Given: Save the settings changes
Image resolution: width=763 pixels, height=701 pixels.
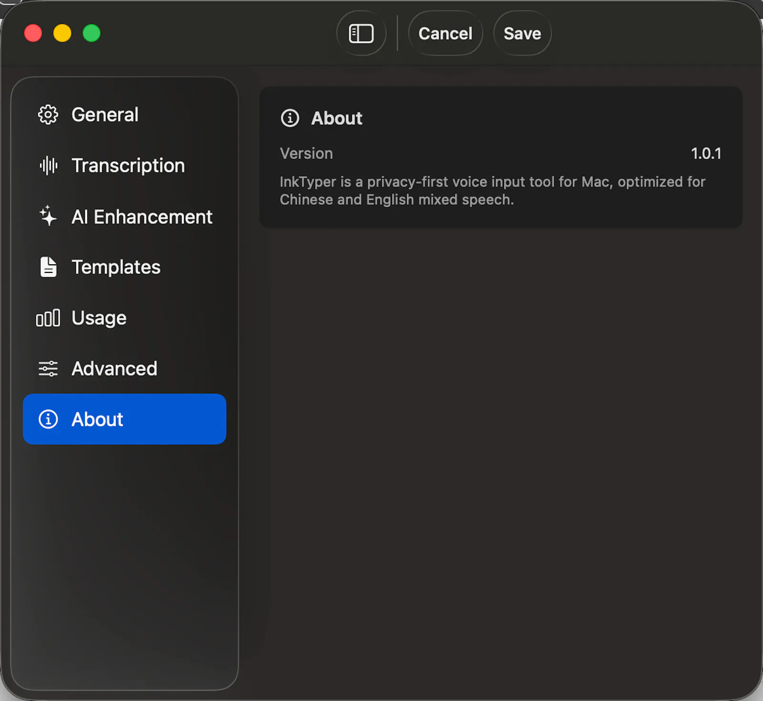Looking at the screenshot, I should coord(522,33).
